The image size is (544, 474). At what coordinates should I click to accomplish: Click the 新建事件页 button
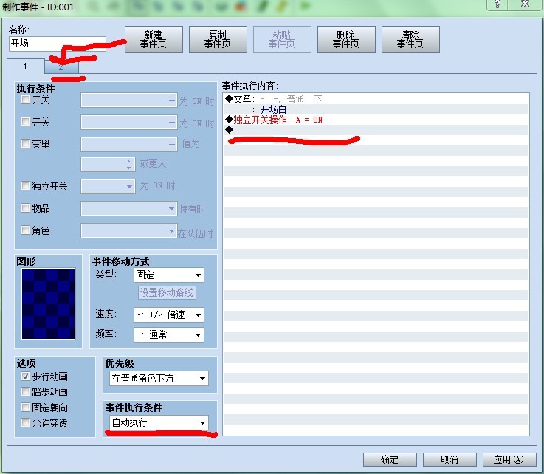[x=154, y=39]
